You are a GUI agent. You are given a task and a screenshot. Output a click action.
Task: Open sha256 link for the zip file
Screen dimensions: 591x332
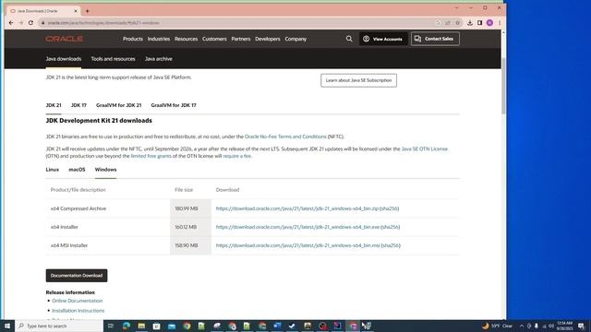pyautogui.click(x=390, y=208)
